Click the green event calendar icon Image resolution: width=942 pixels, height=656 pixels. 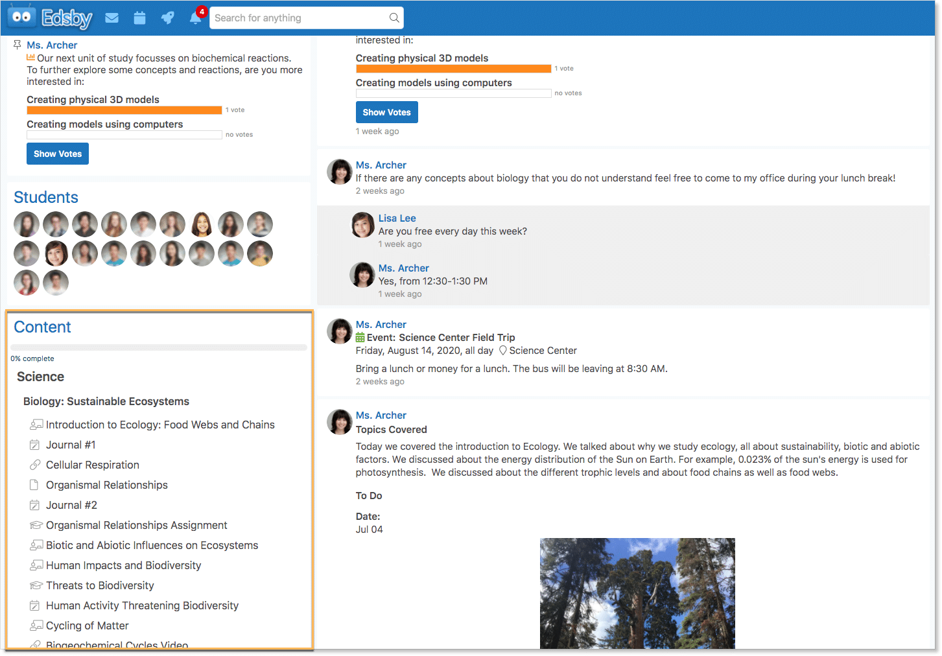click(360, 337)
